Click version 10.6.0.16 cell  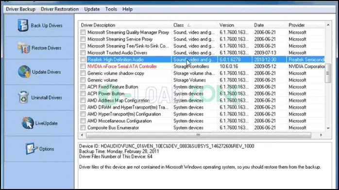tap(229, 66)
